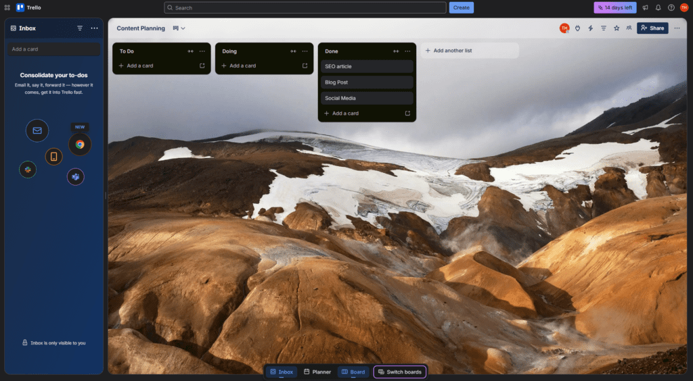
Task: Create from template in Done list
Action: 407,113
